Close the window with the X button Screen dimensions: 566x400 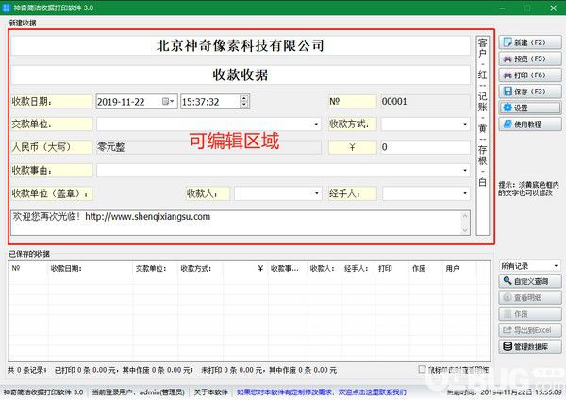[x=553, y=8]
